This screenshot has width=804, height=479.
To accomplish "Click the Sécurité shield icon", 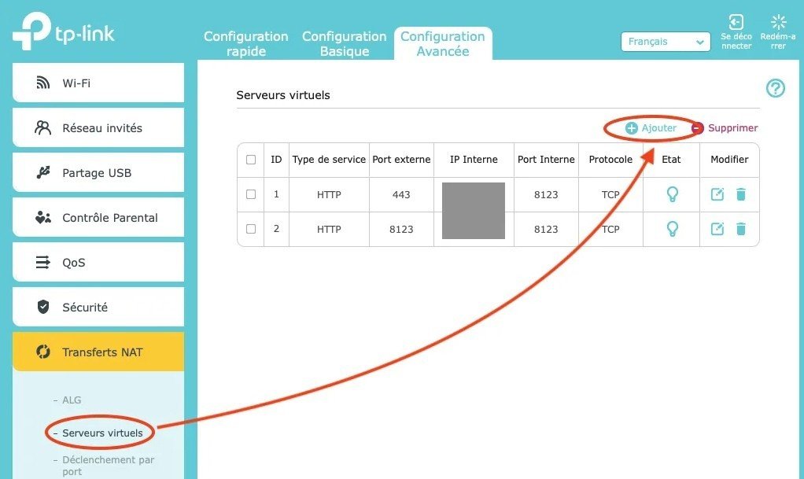I will [x=43, y=307].
